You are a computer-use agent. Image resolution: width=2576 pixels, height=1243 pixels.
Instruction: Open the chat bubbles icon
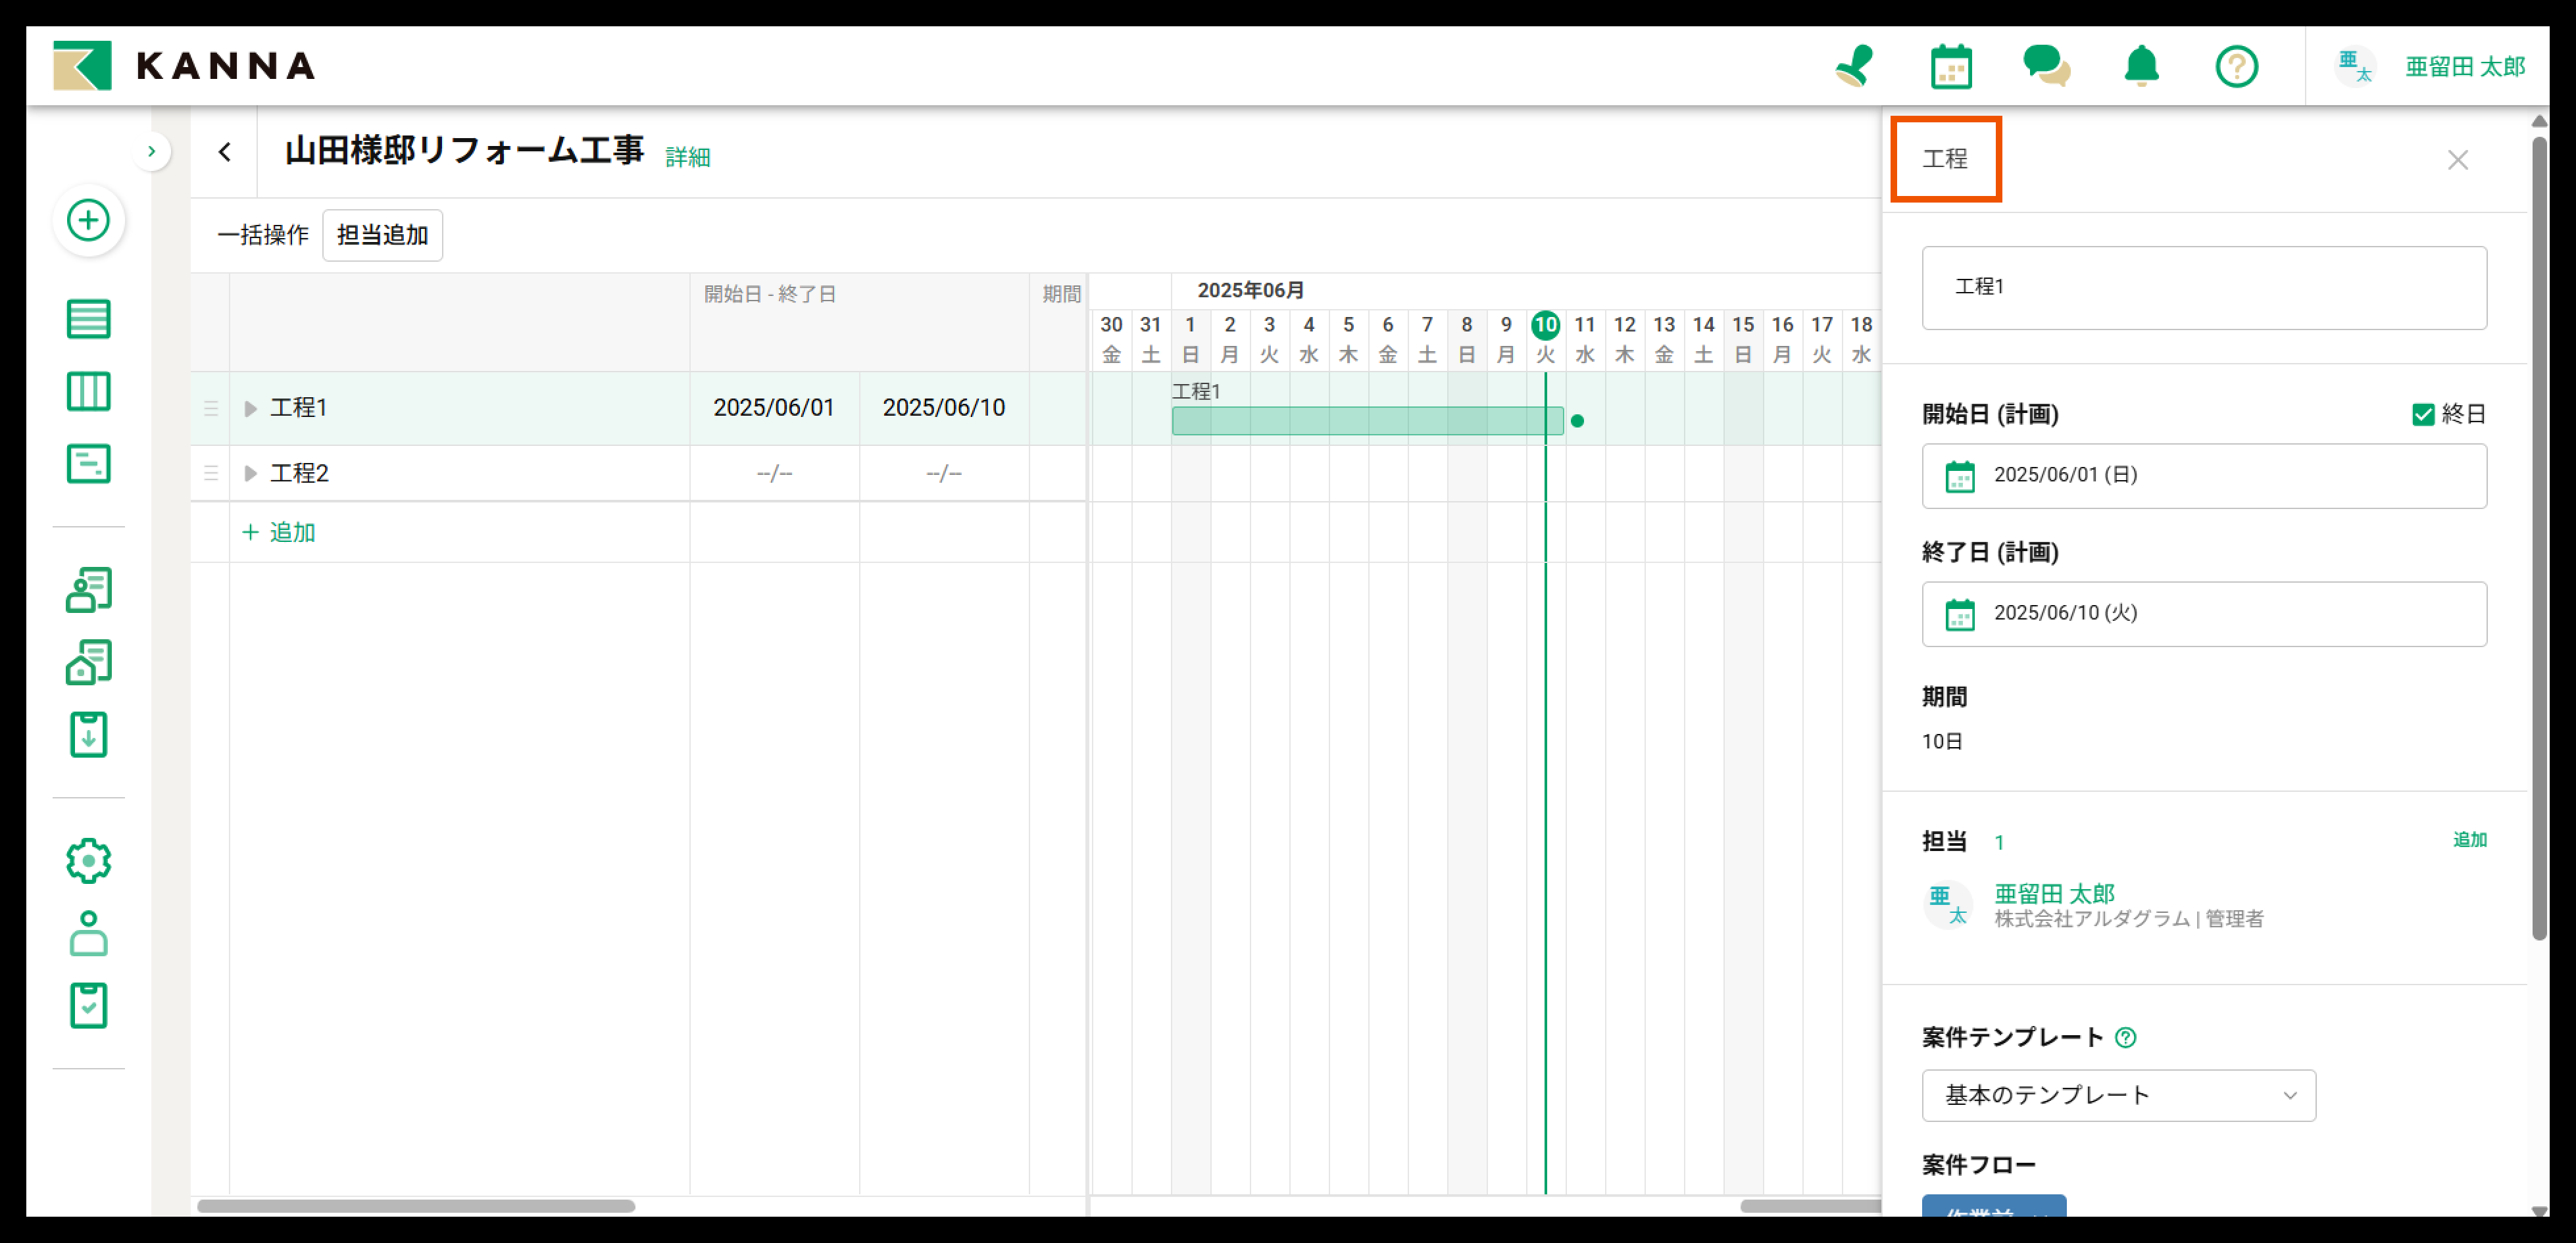(x=2046, y=67)
